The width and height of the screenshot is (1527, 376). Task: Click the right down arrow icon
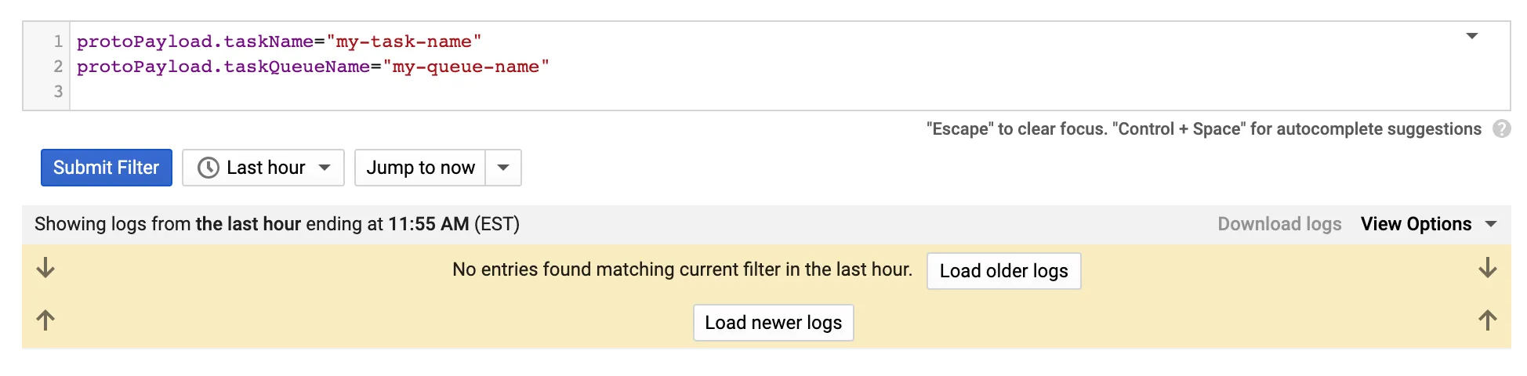(1487, 269)
